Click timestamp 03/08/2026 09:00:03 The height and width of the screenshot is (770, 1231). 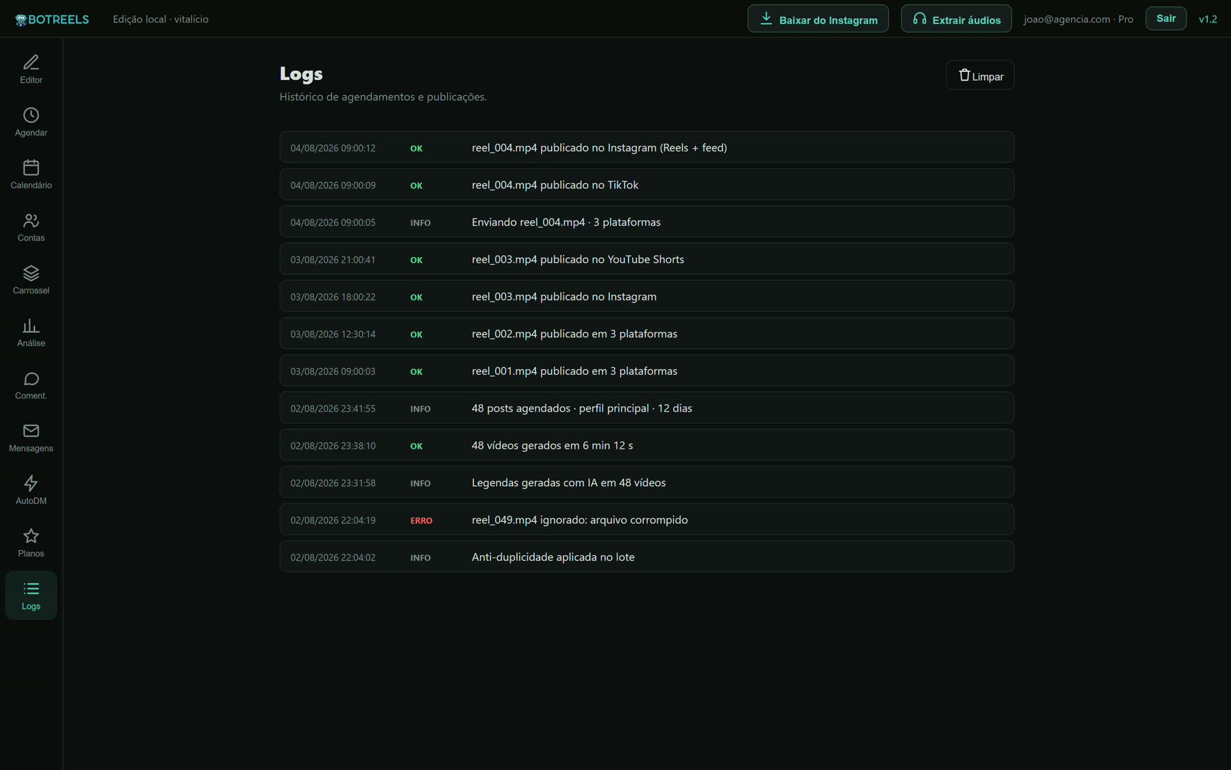(333, 371)
